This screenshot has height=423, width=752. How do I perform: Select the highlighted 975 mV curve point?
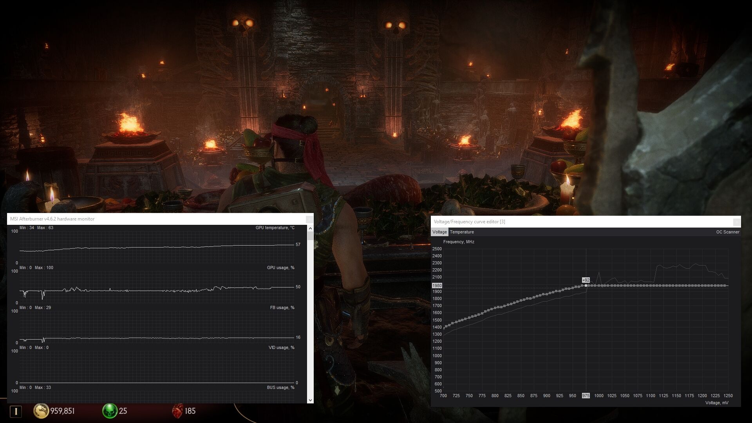click(x=586, y=286)
